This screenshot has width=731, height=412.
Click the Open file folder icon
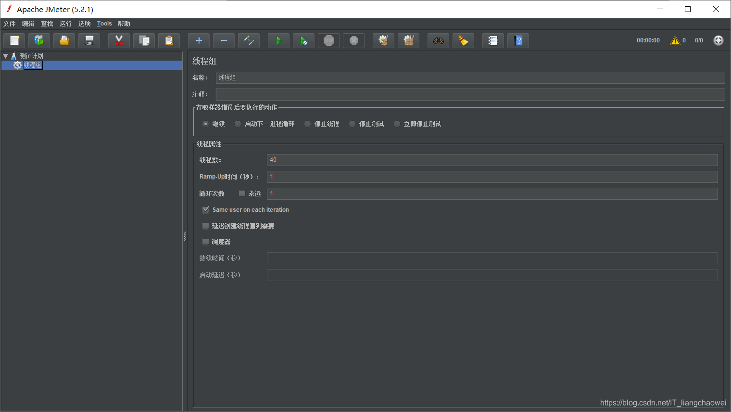pyautogui.click(x=64, y=40)
